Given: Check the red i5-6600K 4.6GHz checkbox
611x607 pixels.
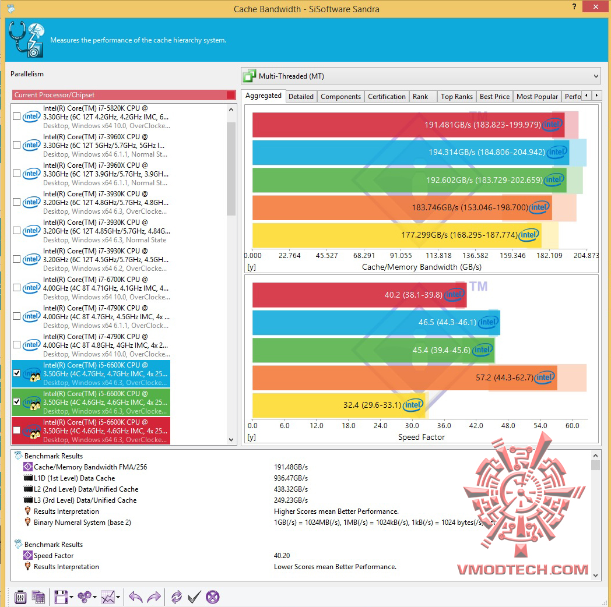Looking at the screenshot, I should 16,430.
